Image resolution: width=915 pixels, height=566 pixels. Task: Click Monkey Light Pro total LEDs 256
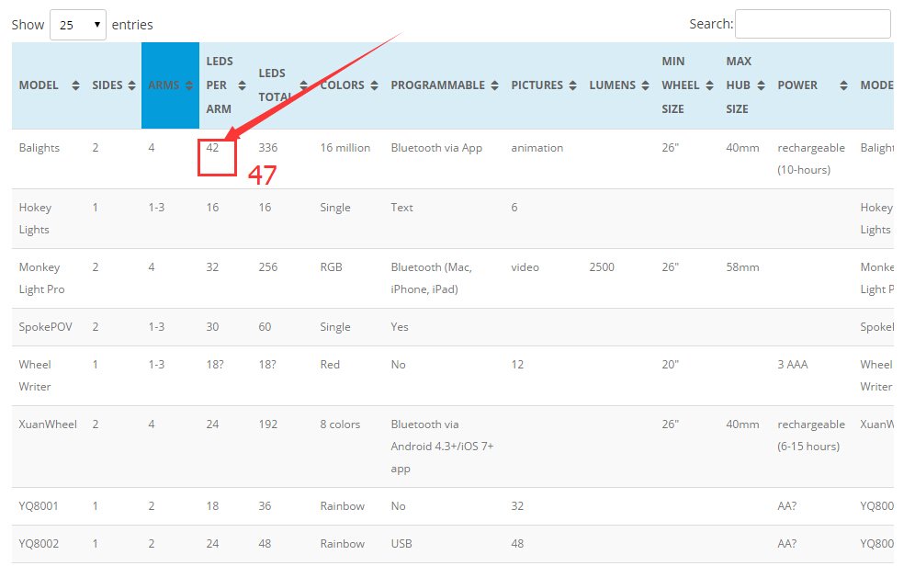(x=268, y=266)
